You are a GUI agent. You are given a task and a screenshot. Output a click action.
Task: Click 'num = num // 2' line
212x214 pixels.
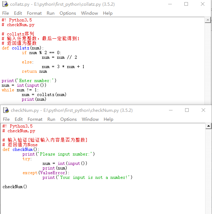coord(60,57)
